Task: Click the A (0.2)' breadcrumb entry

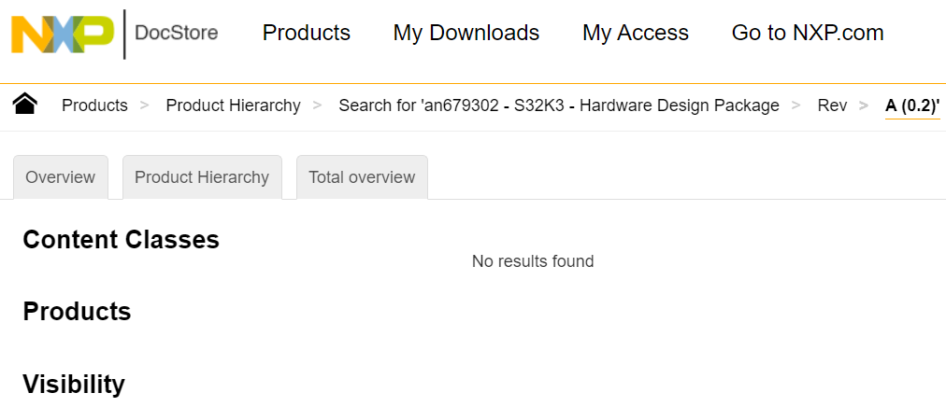Action: (x=912, y=105)
